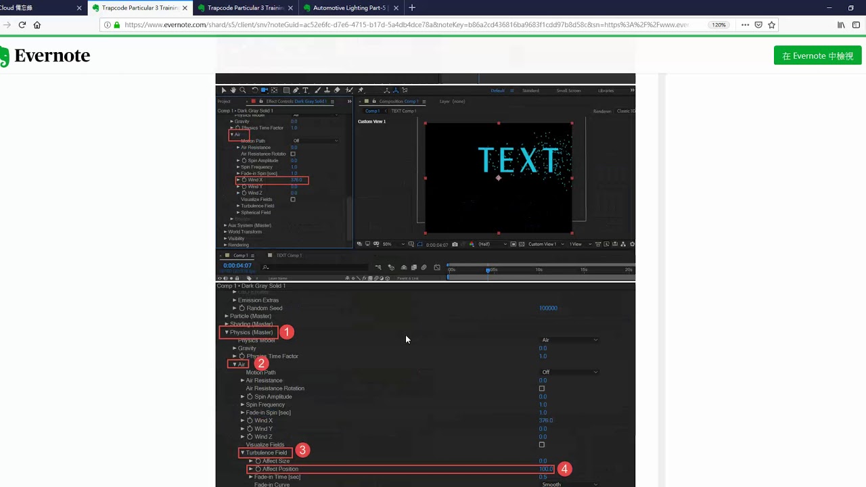Screen dimensions: 866x487
Task: Click the snapshot camera icon below the viewer
Action: coord(455,244)
